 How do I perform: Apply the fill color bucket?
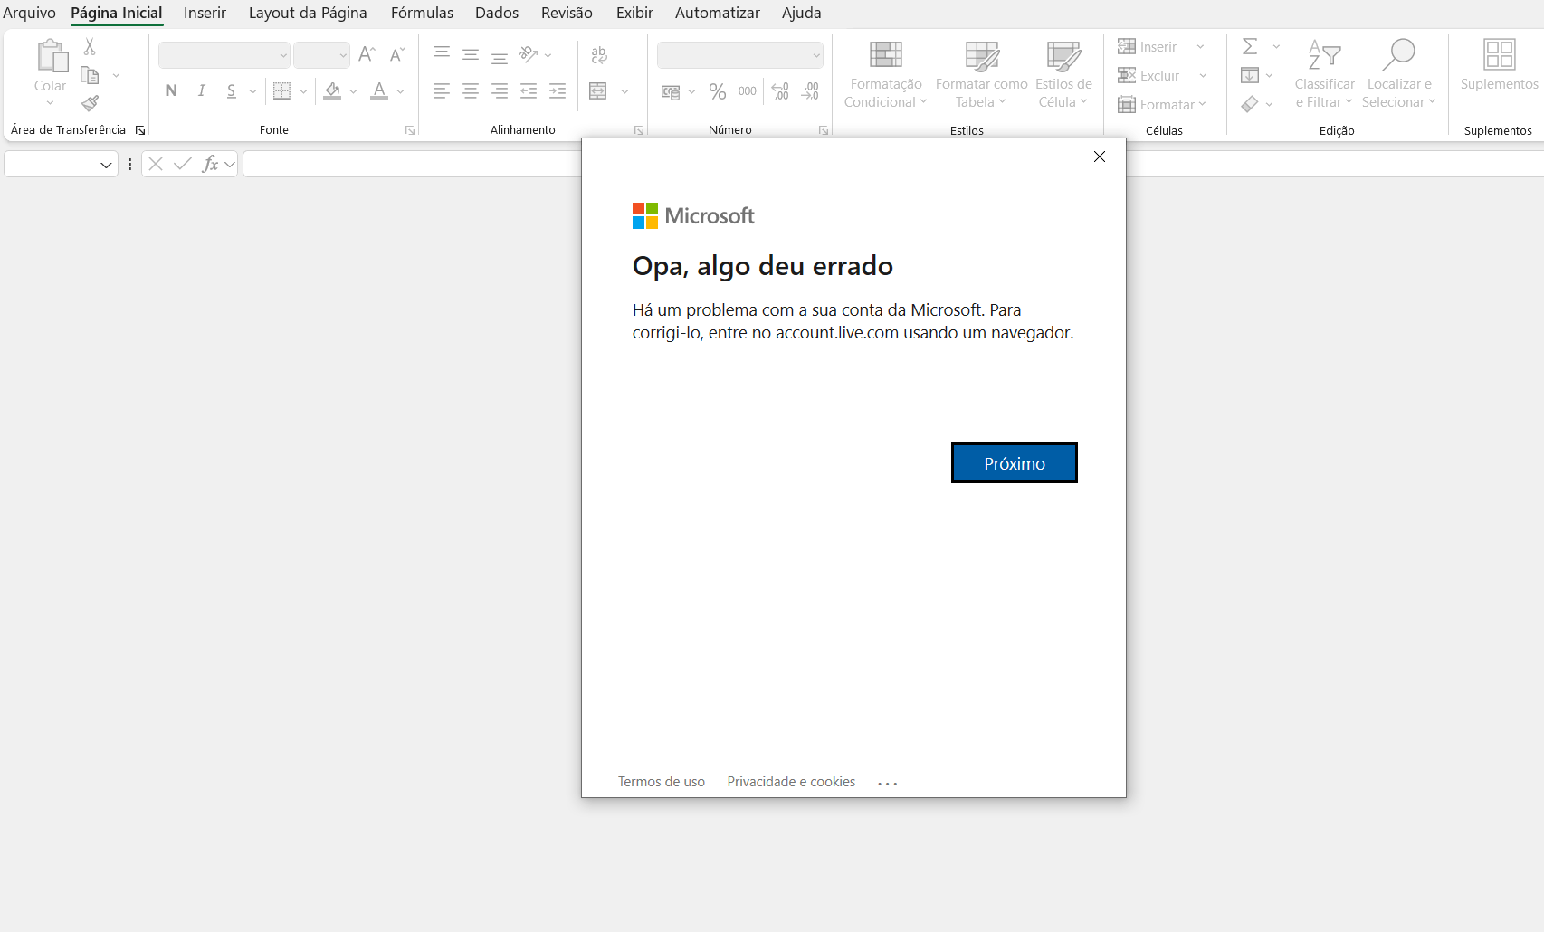(x=332, y=90)
